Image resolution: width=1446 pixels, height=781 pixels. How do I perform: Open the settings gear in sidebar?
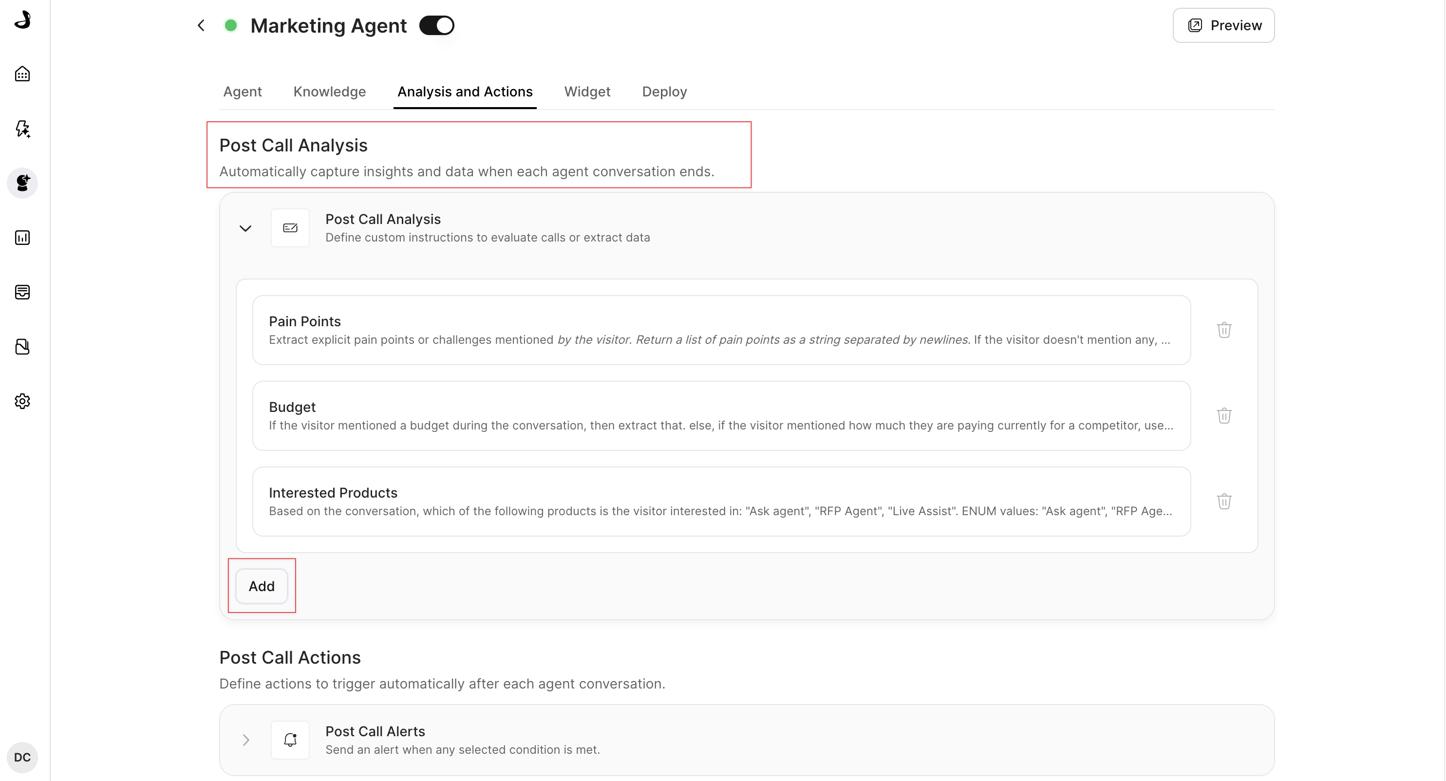(22, 401)
